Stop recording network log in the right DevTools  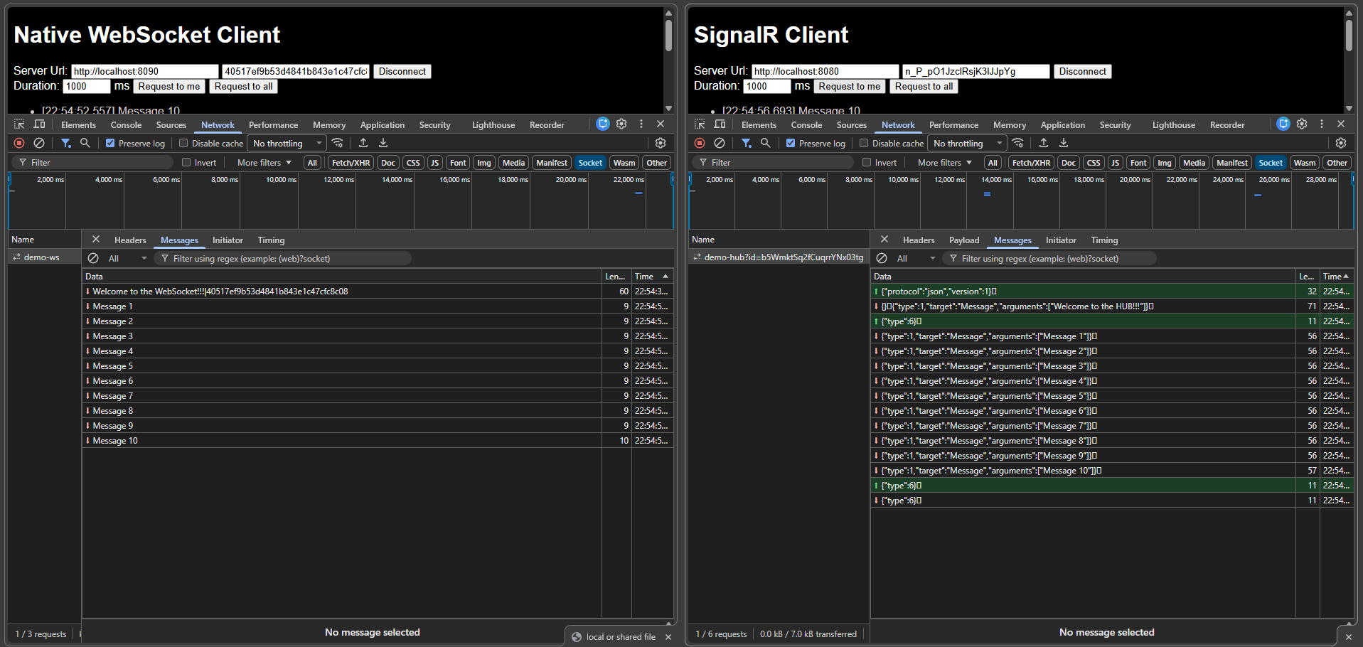[700, 143]
